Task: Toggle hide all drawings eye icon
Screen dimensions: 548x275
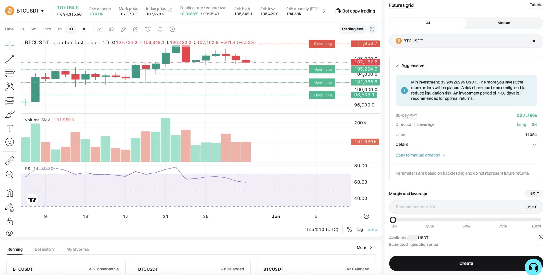Action: click(x=9, y=233)
